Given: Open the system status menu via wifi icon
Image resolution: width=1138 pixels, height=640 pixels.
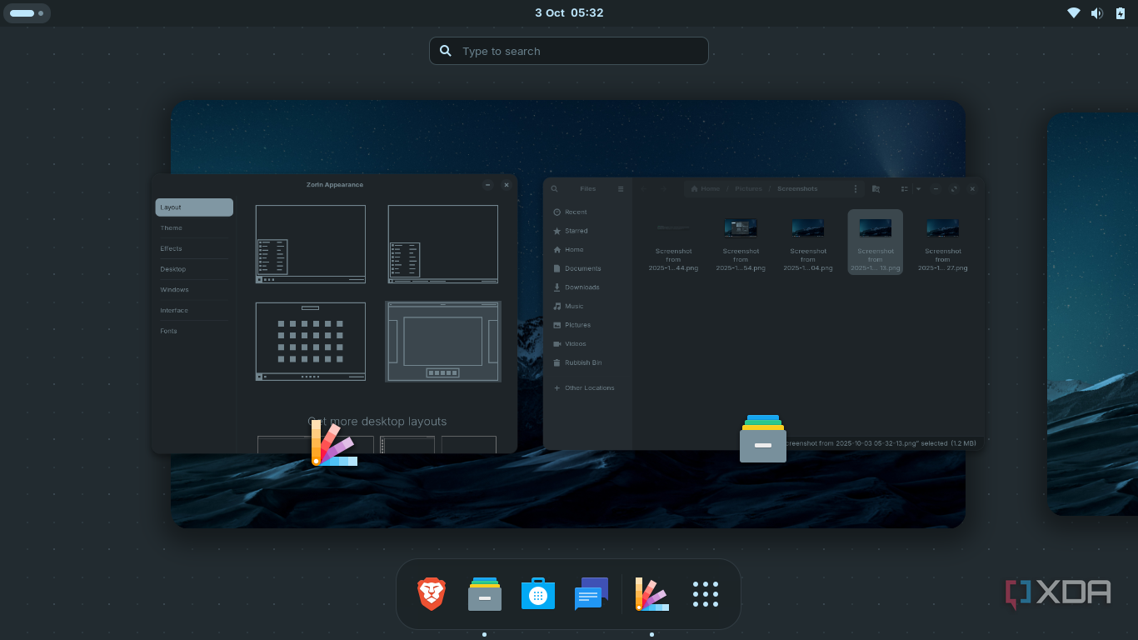Looking at the screenshot, I should click(x=1076, y=12).
